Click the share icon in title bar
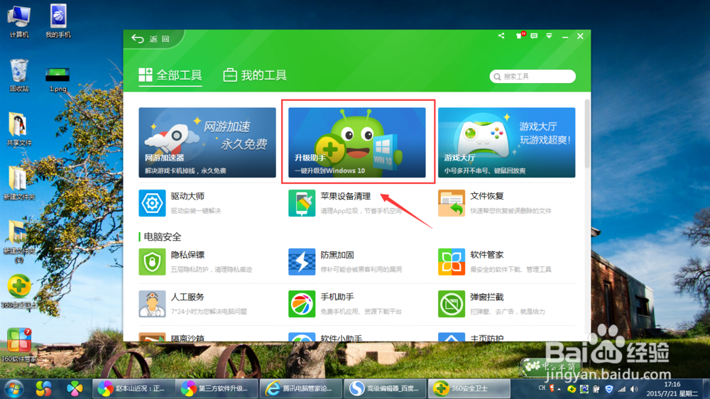The image size is (710, 399). click(501, 35)
